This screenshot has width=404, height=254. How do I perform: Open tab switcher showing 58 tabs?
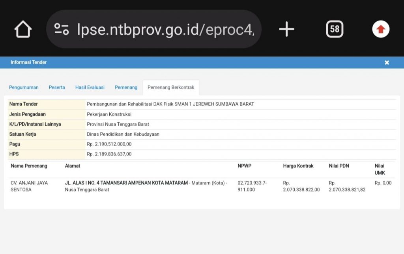click(335, 29)
